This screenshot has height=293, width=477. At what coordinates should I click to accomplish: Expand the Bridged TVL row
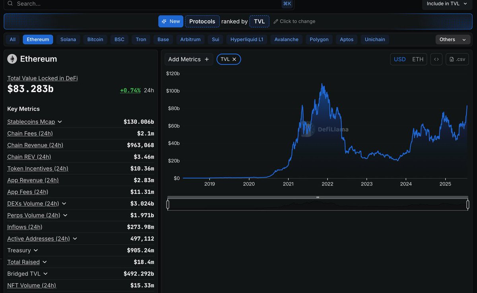tap(45, 274)
